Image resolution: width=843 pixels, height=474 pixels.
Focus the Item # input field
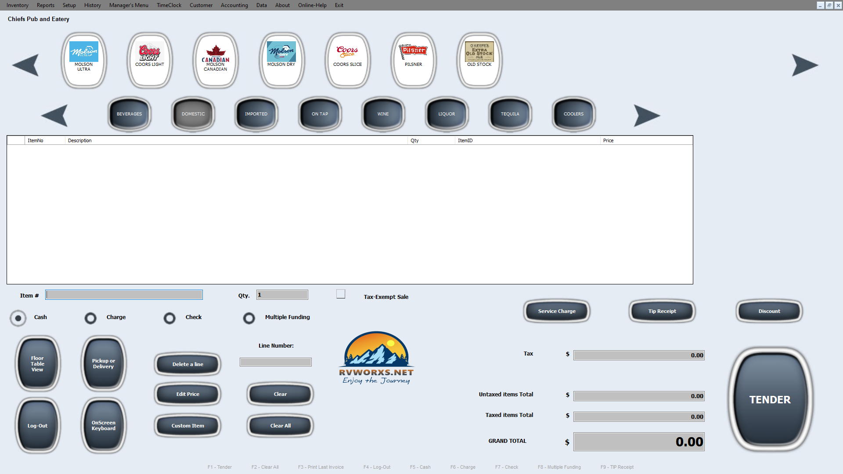pos(124,295)
